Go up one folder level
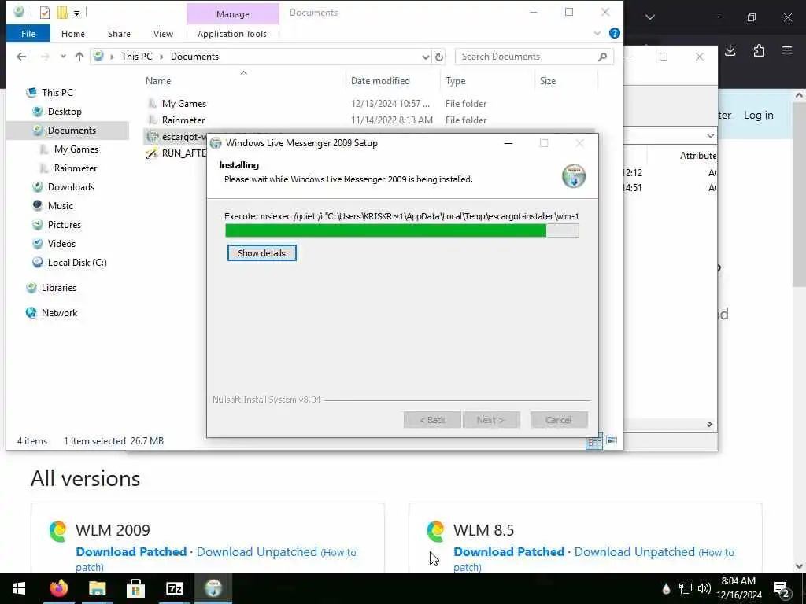 click(x=79, y=57)
